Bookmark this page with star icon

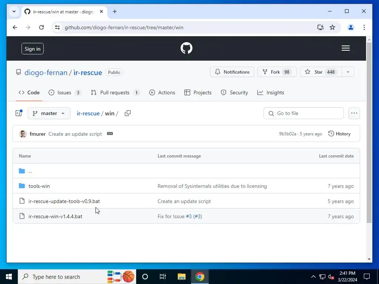332,27
